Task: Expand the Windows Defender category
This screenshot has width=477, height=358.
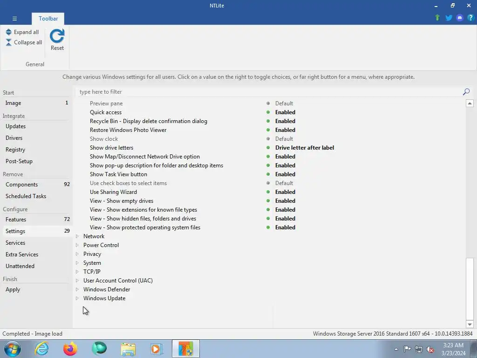Action: tap(77, 289)
